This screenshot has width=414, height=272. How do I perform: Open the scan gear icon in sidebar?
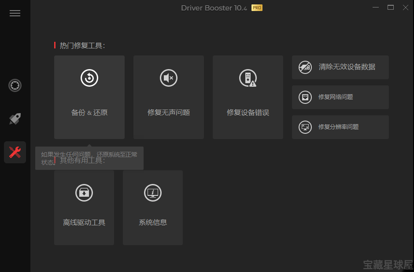click(x=15, y=85)
